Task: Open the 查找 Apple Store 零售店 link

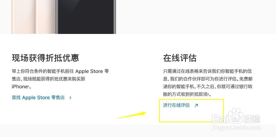Action: tap(38, 98)
